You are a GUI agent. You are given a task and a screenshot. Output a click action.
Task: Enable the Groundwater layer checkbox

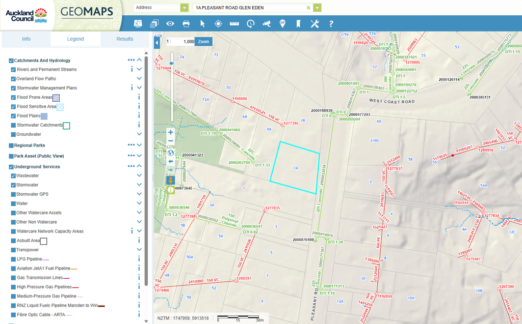click(14, 134)
